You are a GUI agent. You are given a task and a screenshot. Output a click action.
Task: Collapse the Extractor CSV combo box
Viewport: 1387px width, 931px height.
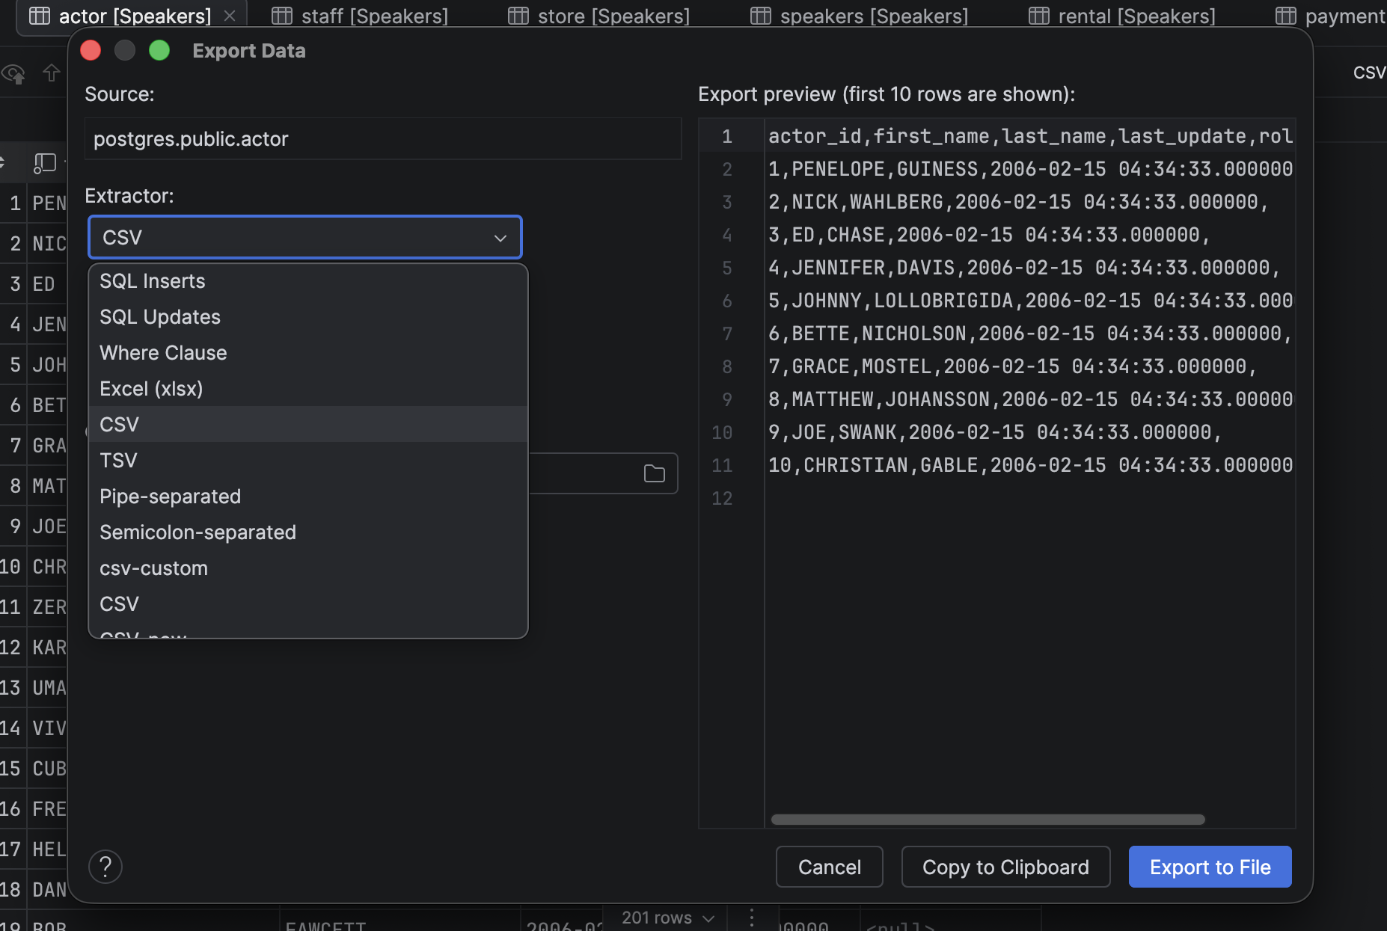coord(304,237)
